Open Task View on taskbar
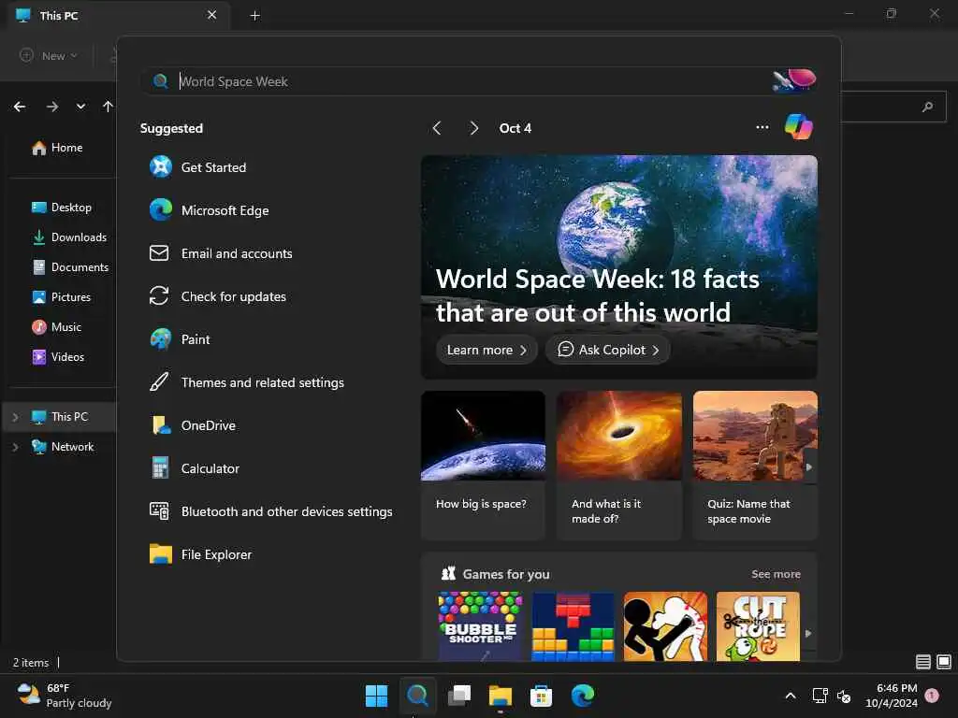This screenshot has width=958, height=718. click(x=459, y=696)
